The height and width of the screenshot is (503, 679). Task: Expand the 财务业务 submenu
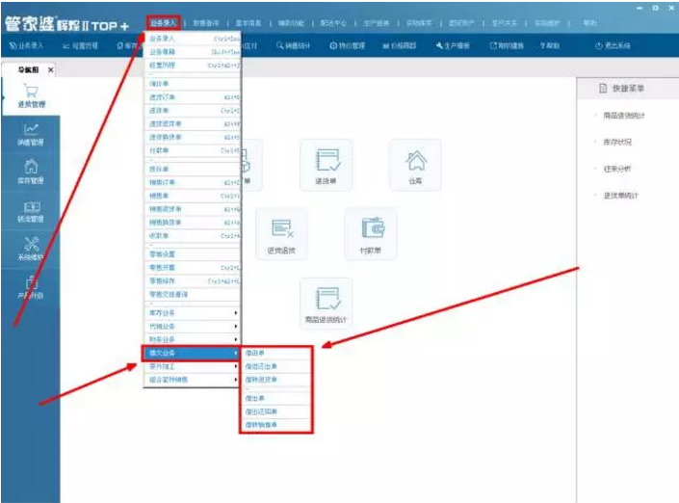(x=193, y=339)
